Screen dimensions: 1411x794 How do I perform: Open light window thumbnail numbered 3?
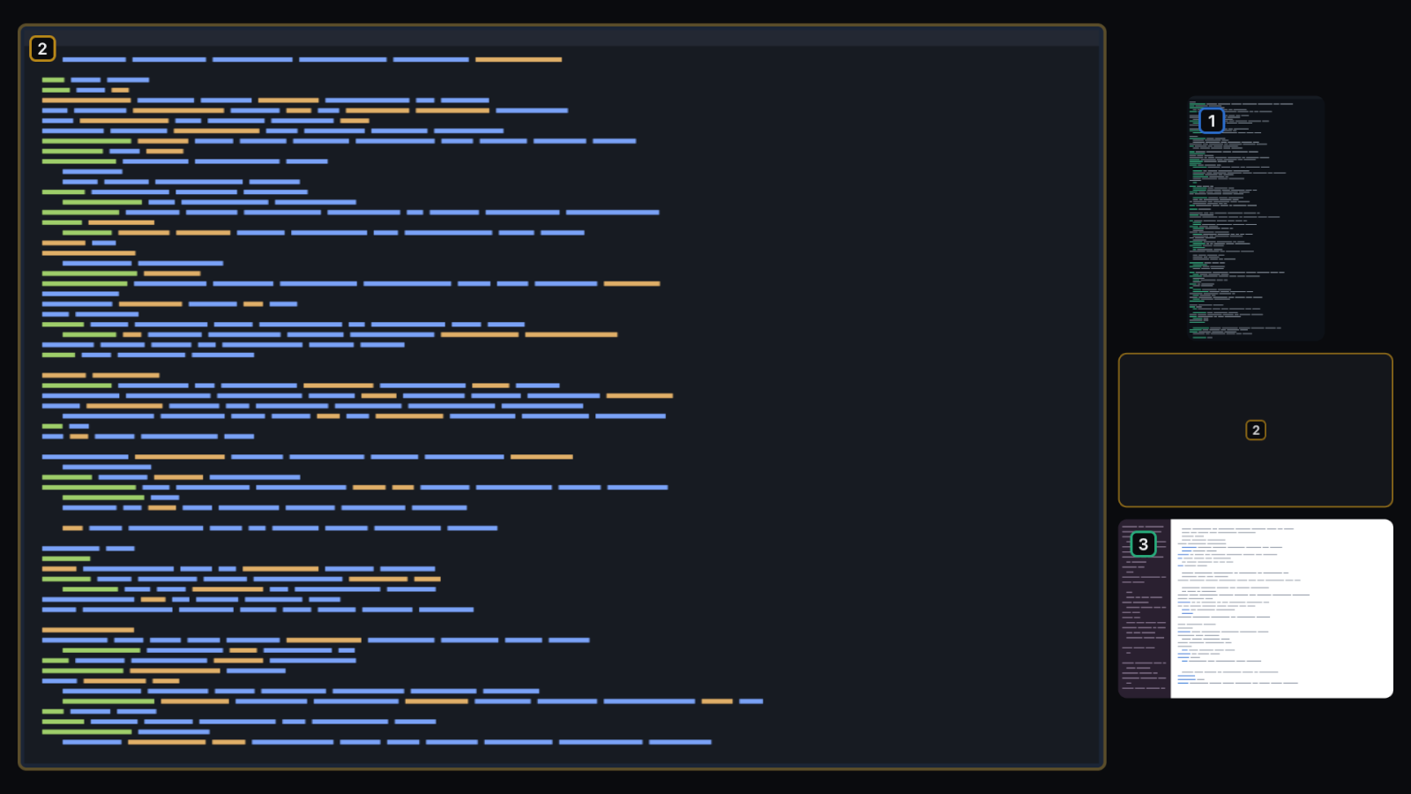click(x=1255, y=609)
